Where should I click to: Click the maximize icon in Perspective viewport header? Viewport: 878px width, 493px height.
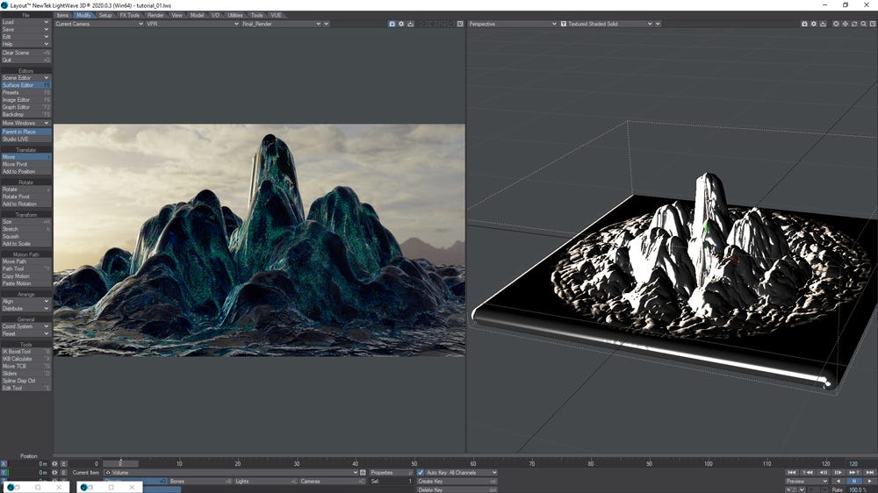[x=873, y=24]
